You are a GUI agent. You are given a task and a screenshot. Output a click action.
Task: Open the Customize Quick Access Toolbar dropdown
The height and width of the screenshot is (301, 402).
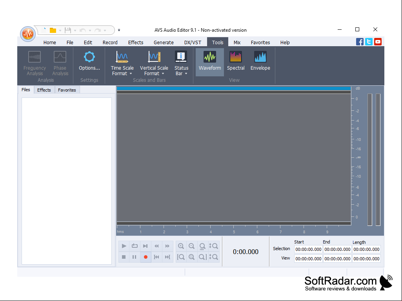point(119,30)
